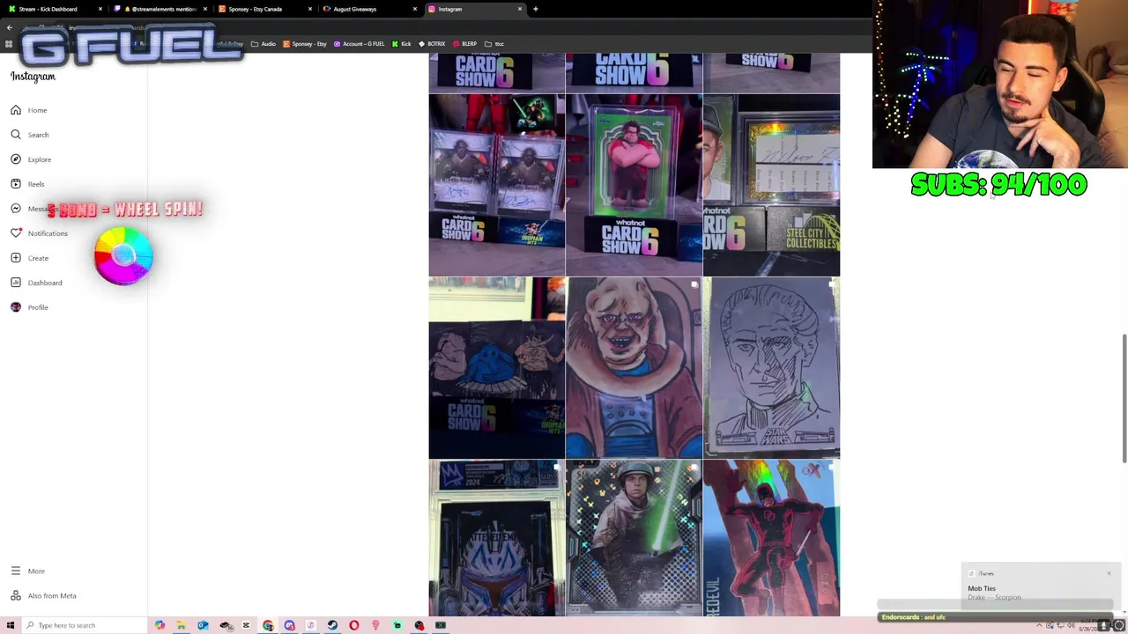This screenshot has width=1128, height=634.
Task: Go back using browser back arrow
Action: click(x=10, y=28)
